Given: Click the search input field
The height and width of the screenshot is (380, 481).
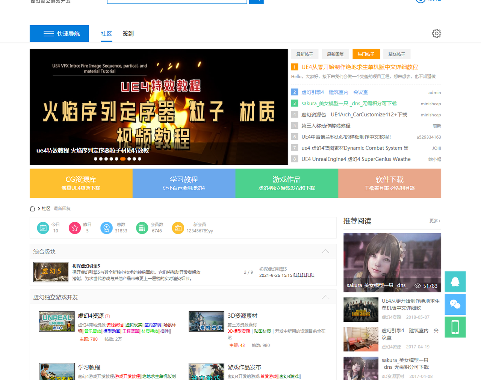Looking at the screenshot, I should pyautogui.click(x=177, y=2).
